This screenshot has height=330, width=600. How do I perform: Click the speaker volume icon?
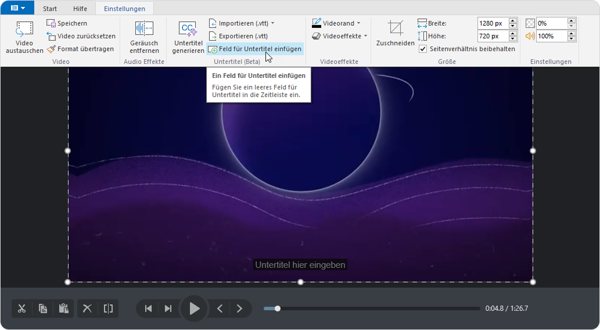tap(530, 36)
